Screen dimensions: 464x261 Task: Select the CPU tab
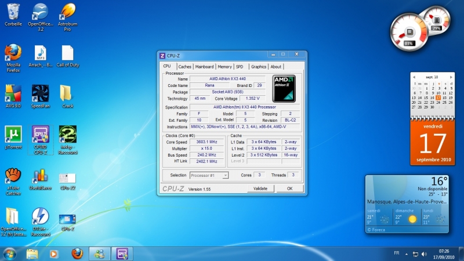coord(167,66)
